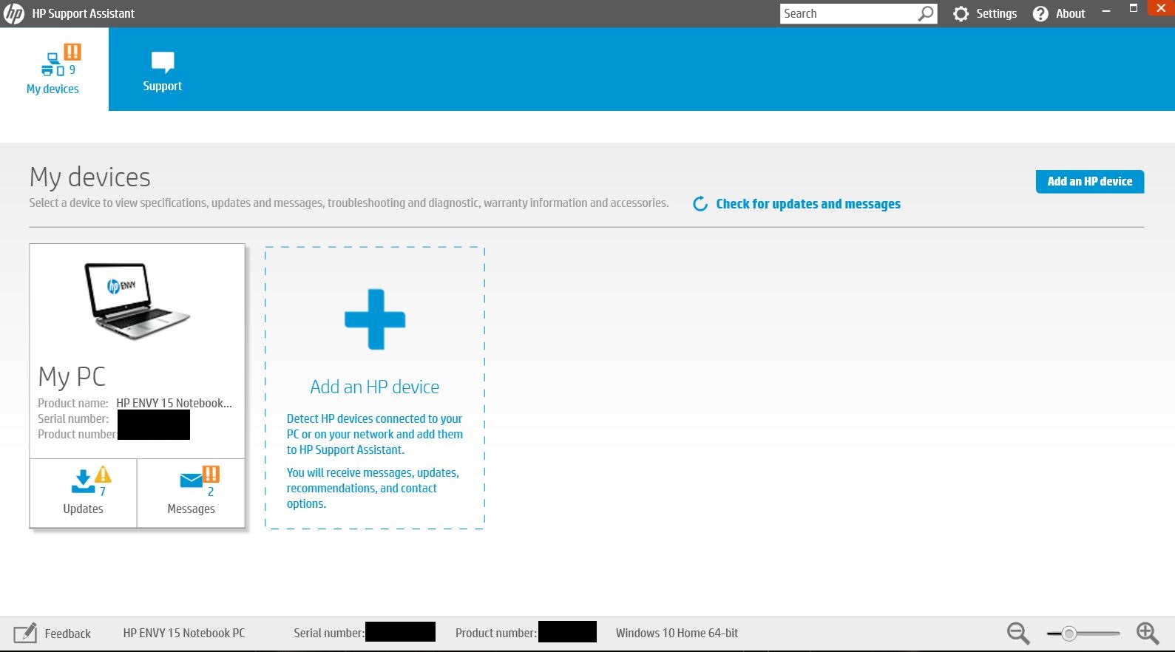Close the HP Support Assistant window

(x=1161, y=7)
